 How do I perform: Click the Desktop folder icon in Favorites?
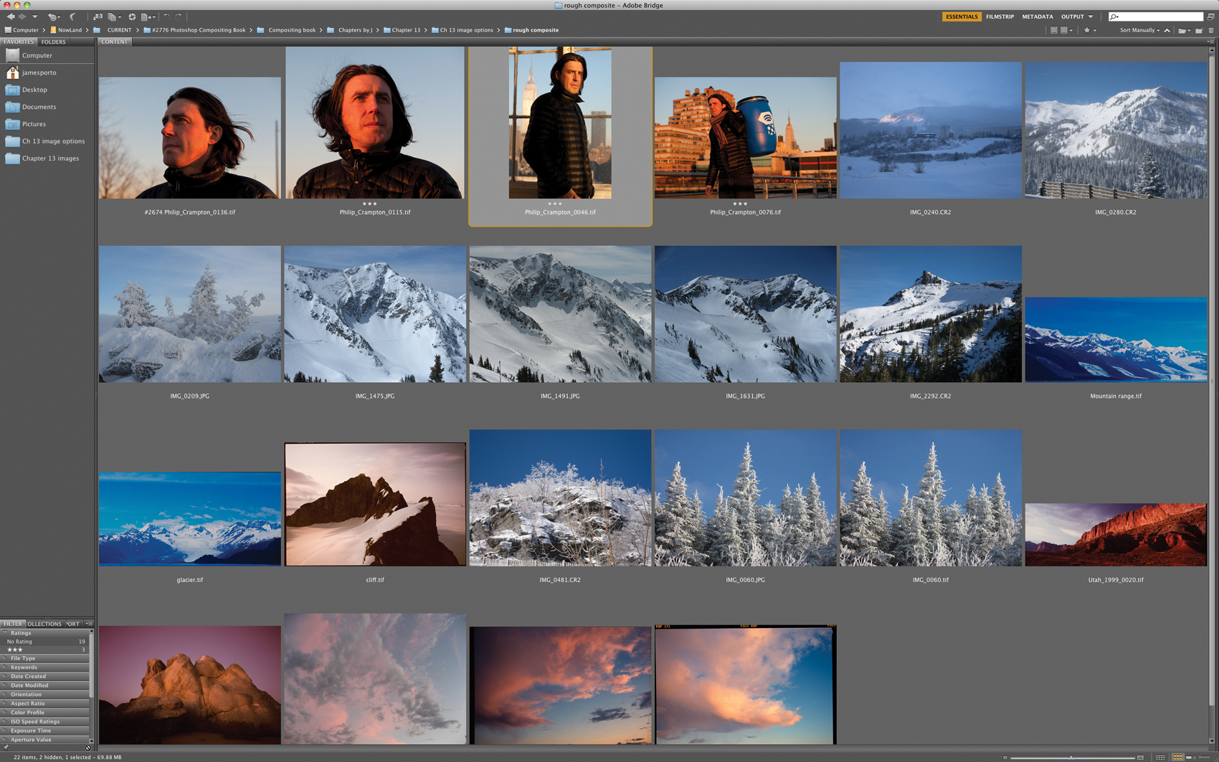coord(12,90)
